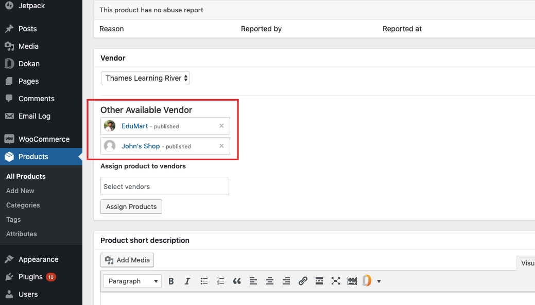This screenshot has height=305, width=535.
Task: Click the Plugins plug icon
Action: click(9, 277)
